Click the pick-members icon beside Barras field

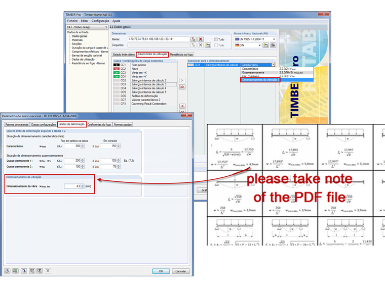pyautogui.click(x=193, y=39)
